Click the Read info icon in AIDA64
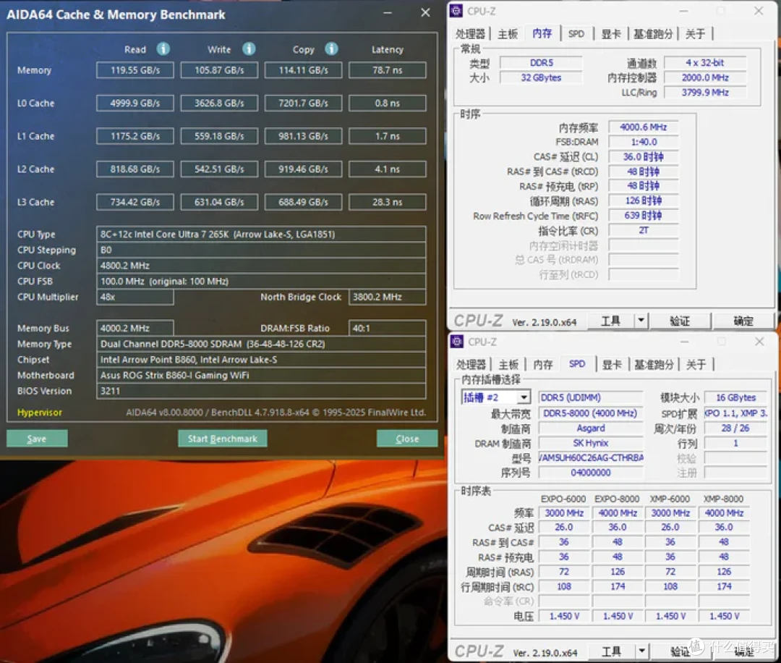 [x=163, y=48]
